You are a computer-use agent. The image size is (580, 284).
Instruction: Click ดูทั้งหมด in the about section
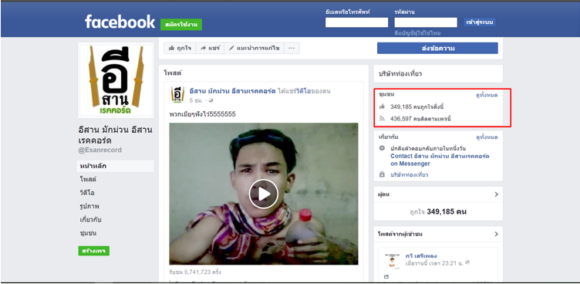pos(487,137)
